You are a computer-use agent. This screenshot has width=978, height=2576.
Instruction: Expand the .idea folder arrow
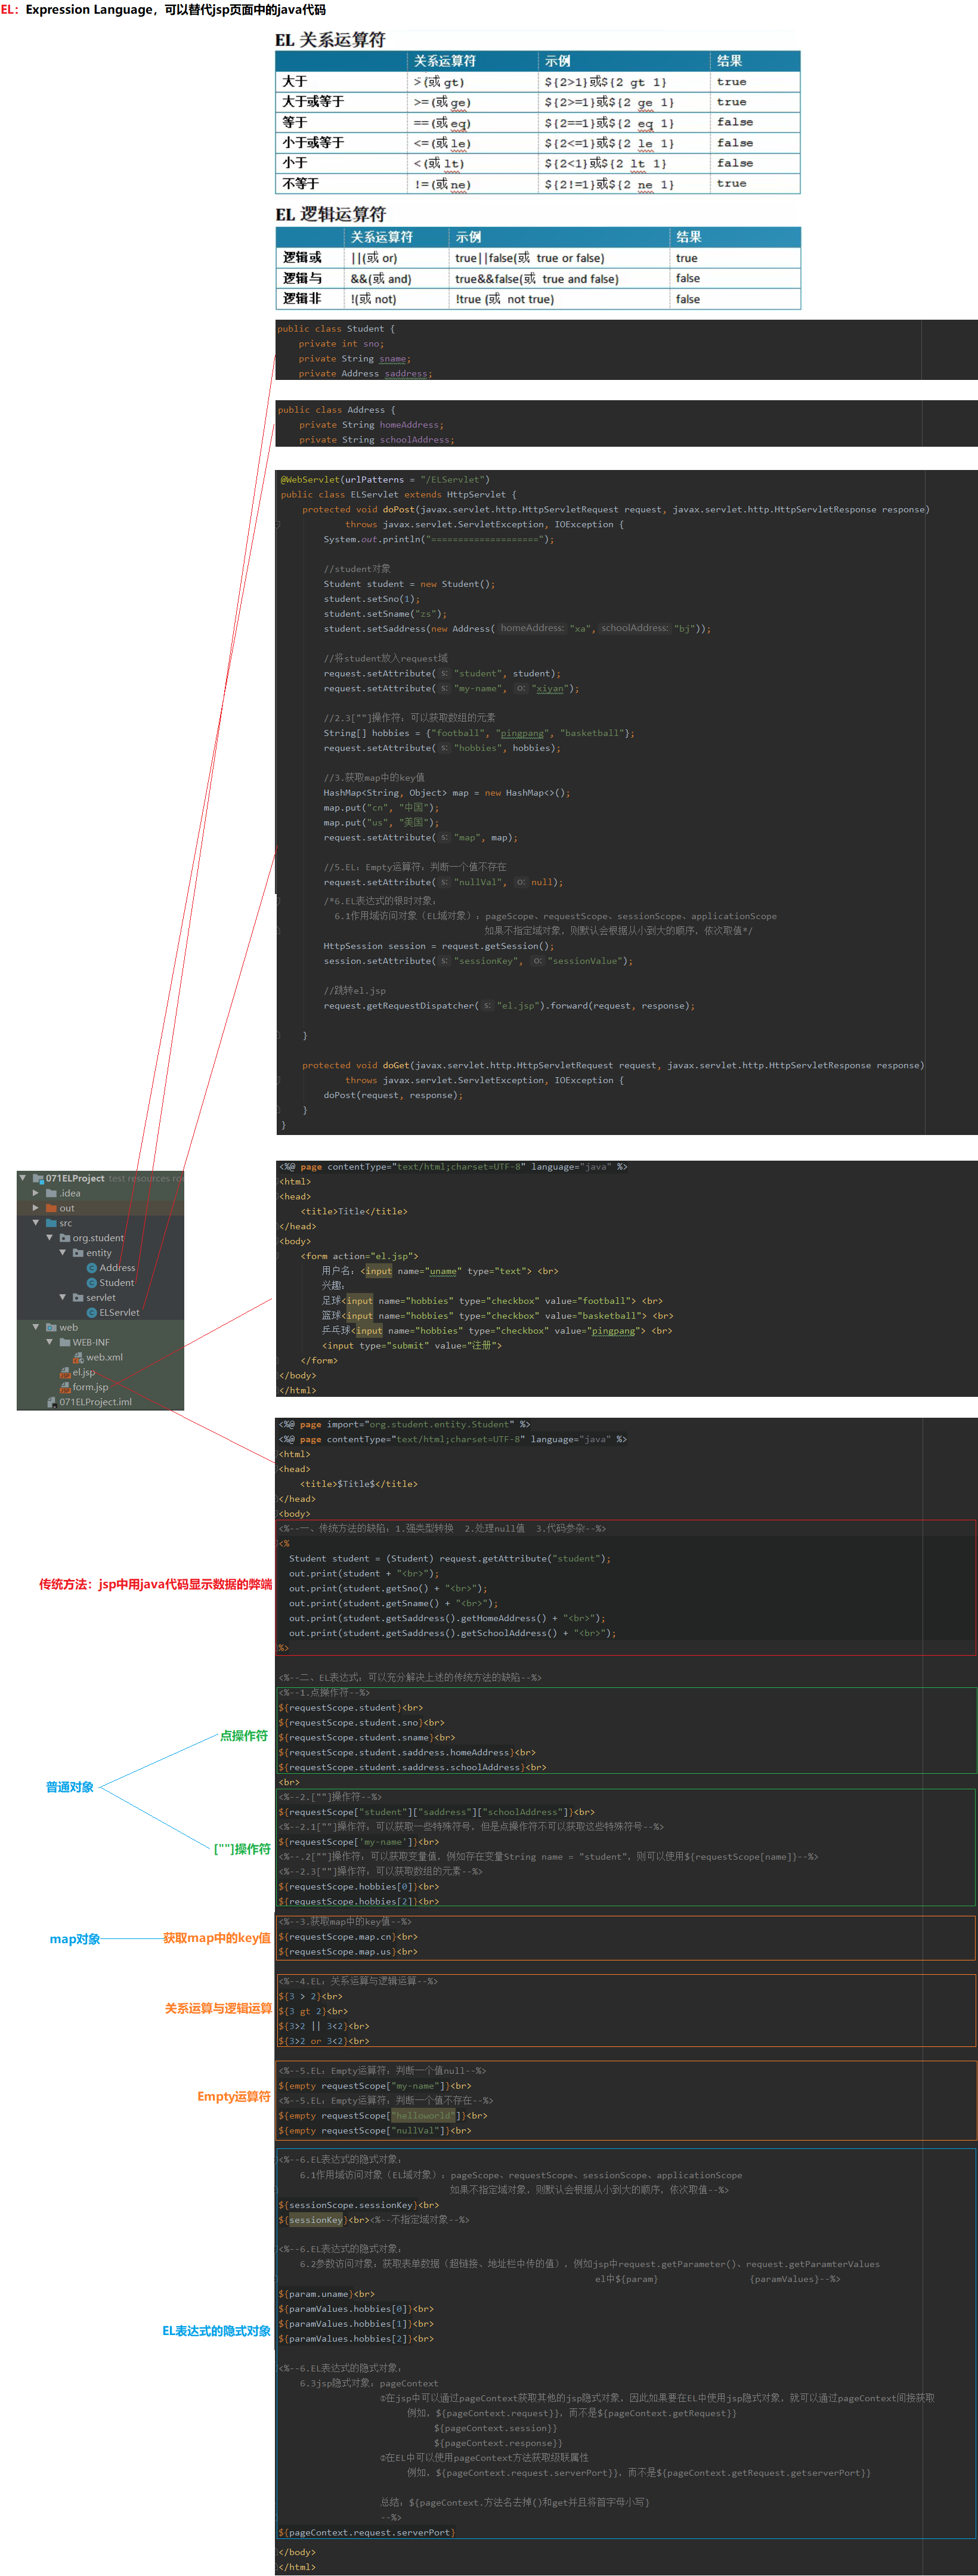tap(36, 1193)
